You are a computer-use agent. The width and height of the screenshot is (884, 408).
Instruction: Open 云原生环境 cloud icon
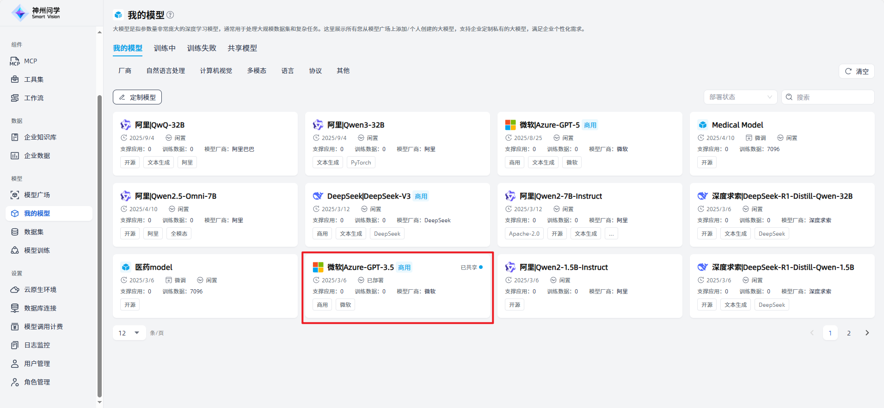(x=15, y=290)
